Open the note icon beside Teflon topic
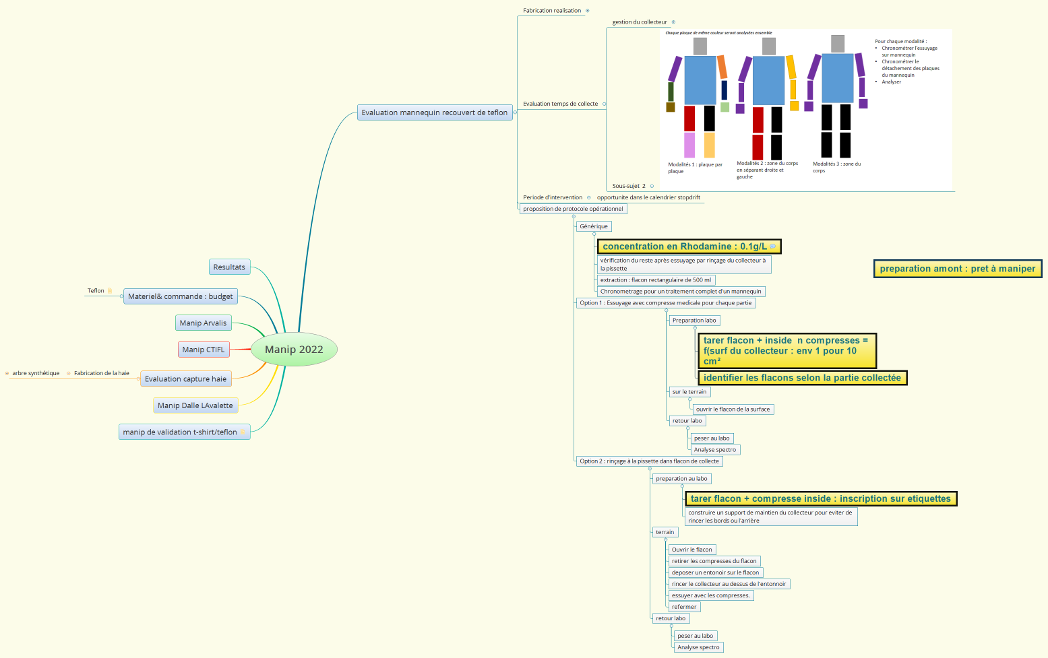The height and width of the screenshot is (658, 1048). point(110,291)
